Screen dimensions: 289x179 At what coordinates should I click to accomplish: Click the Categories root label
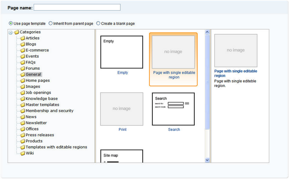pyautogui.click(x=30, y=32)
